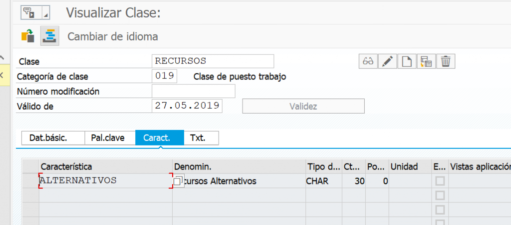Click the Clase input field RECURSOS
Viewport: 511px width, 225px height.
(x=213, y=61)
